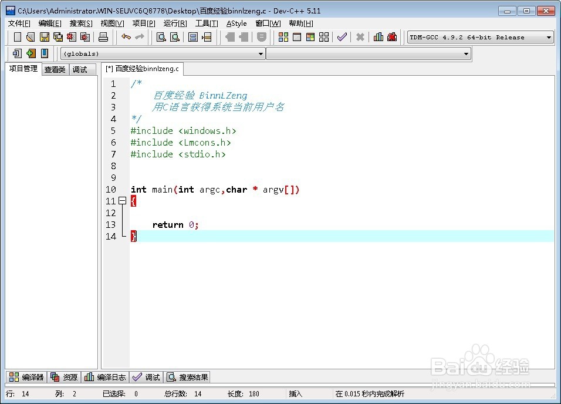This screenshot has width=561, height=404.
Task: Click the status text '在 0.015 秒内完成解析'
Action: coord(370,393)
